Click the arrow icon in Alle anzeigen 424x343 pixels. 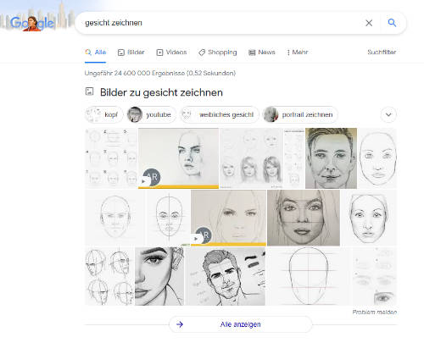[180, 324]
